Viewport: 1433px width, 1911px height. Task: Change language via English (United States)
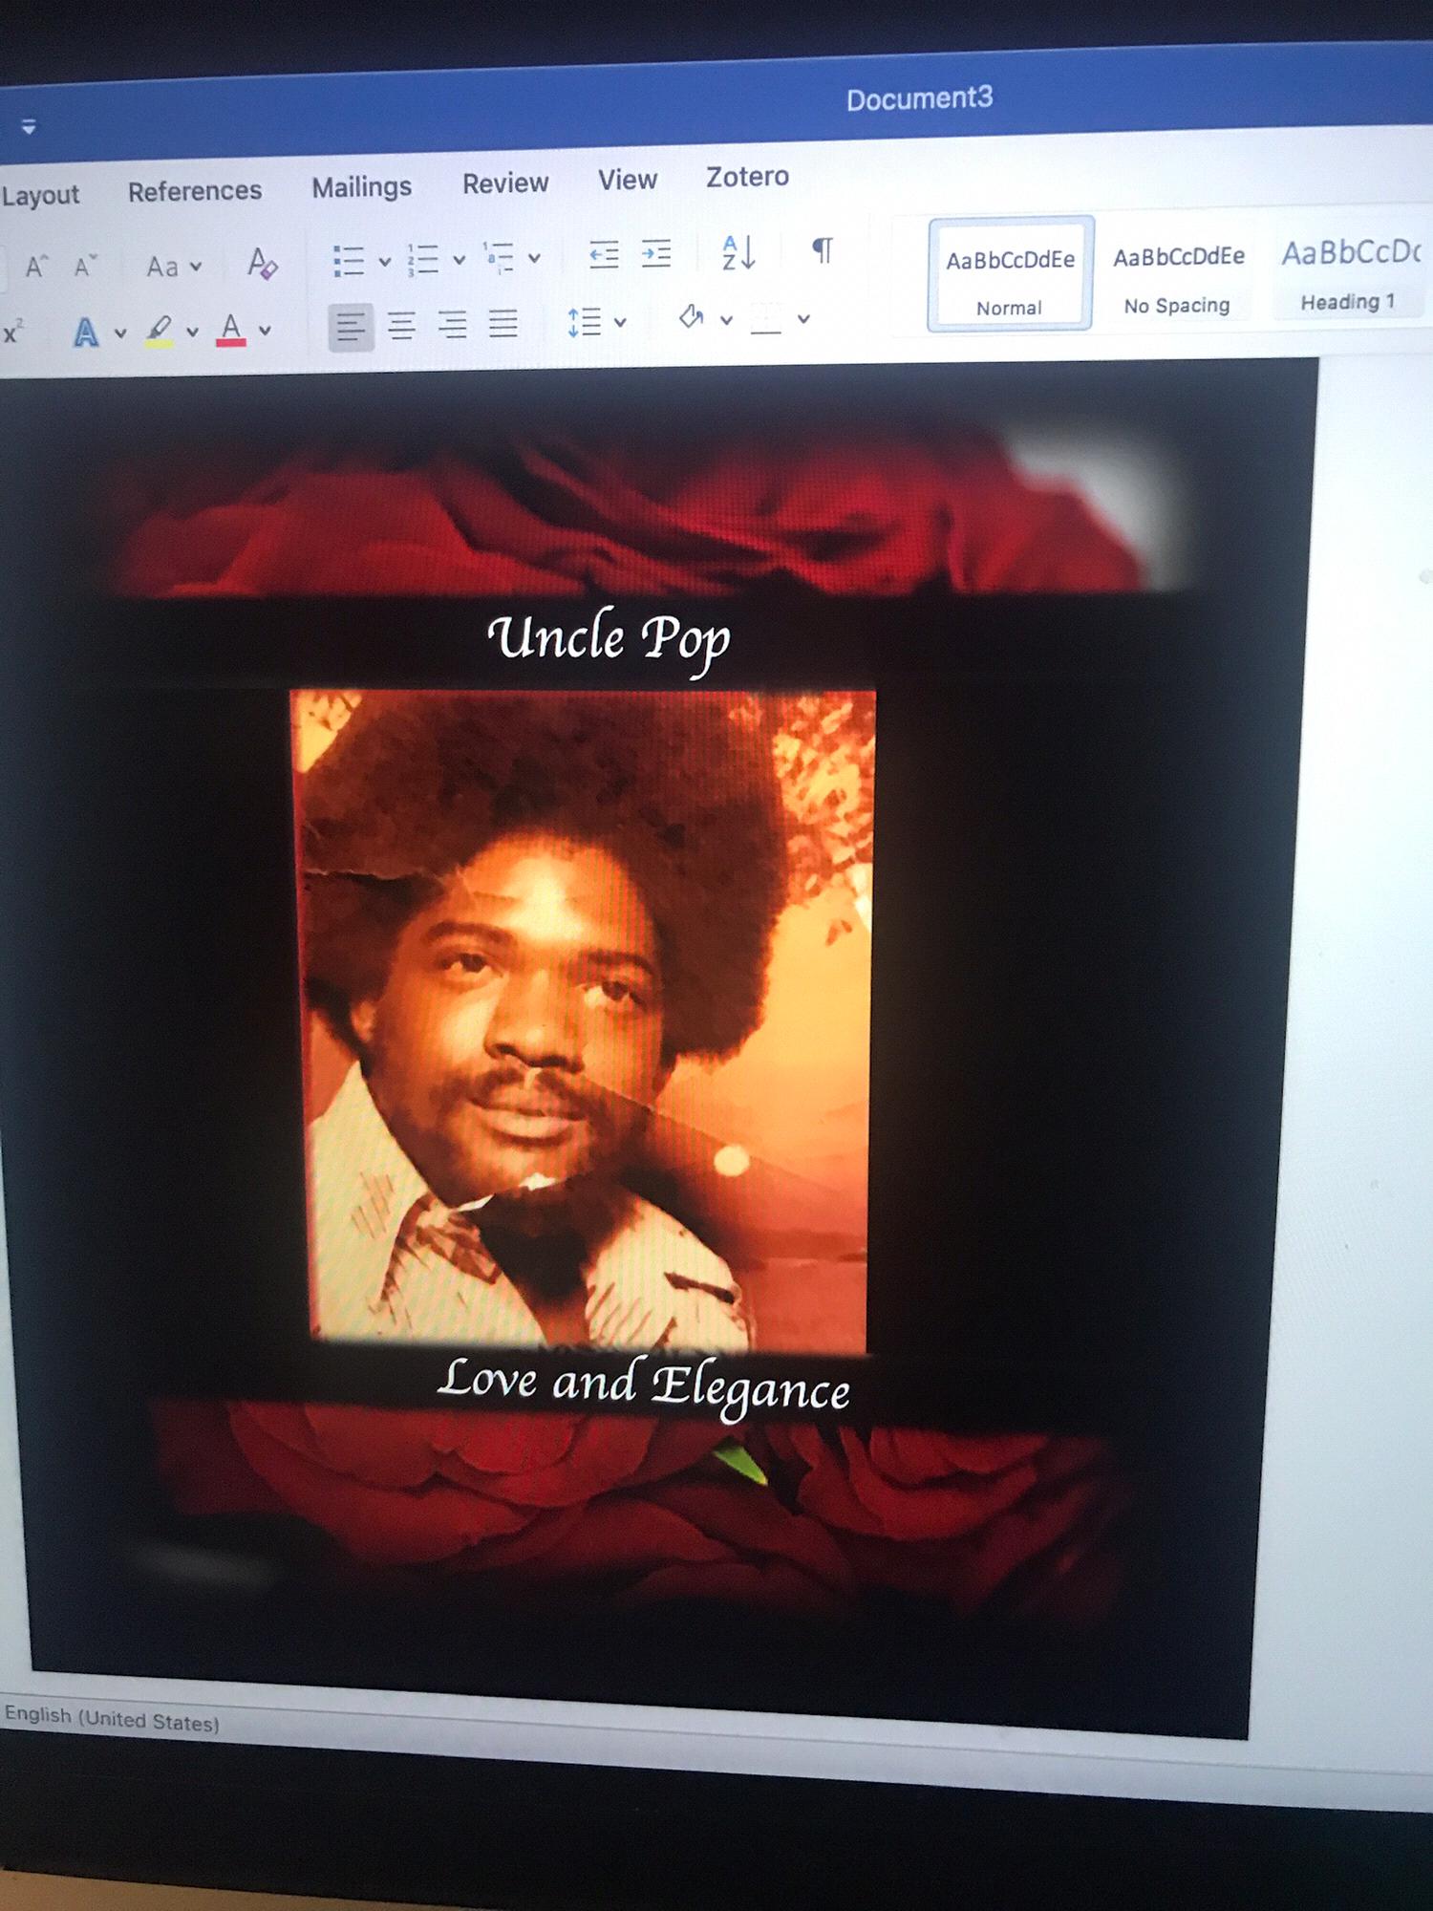(112, 1718)
